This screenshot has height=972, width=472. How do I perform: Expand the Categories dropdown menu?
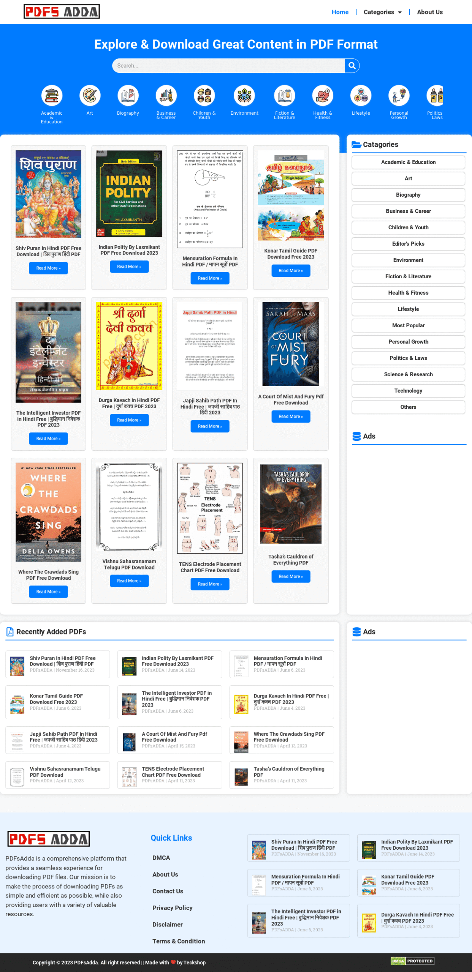pos(382,12)
